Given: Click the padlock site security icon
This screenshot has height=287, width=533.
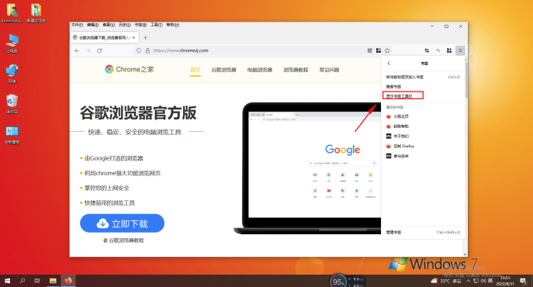Looking at the screenshot, I should [x=147, y=50].
